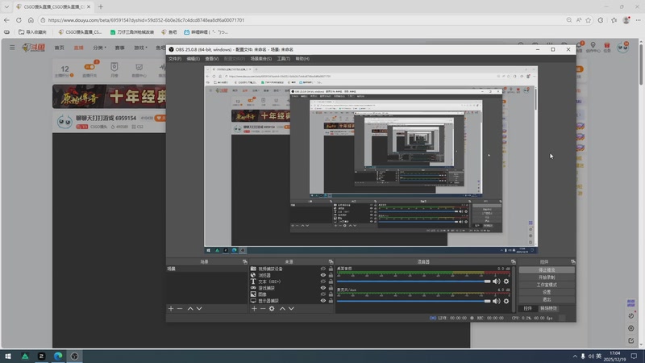645x363 pixels.
Task: Lock the 视频捕获设备 source
Action: pyautogui.click(x=331, y=269)
